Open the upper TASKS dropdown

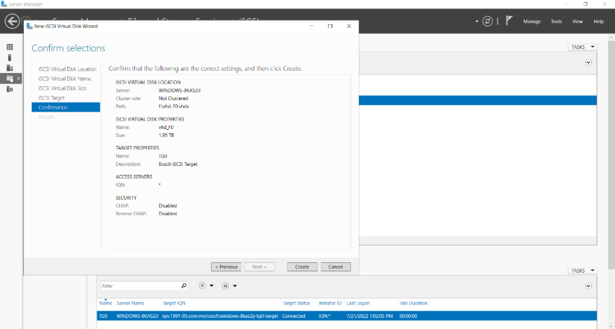click(x=582, y=47)
